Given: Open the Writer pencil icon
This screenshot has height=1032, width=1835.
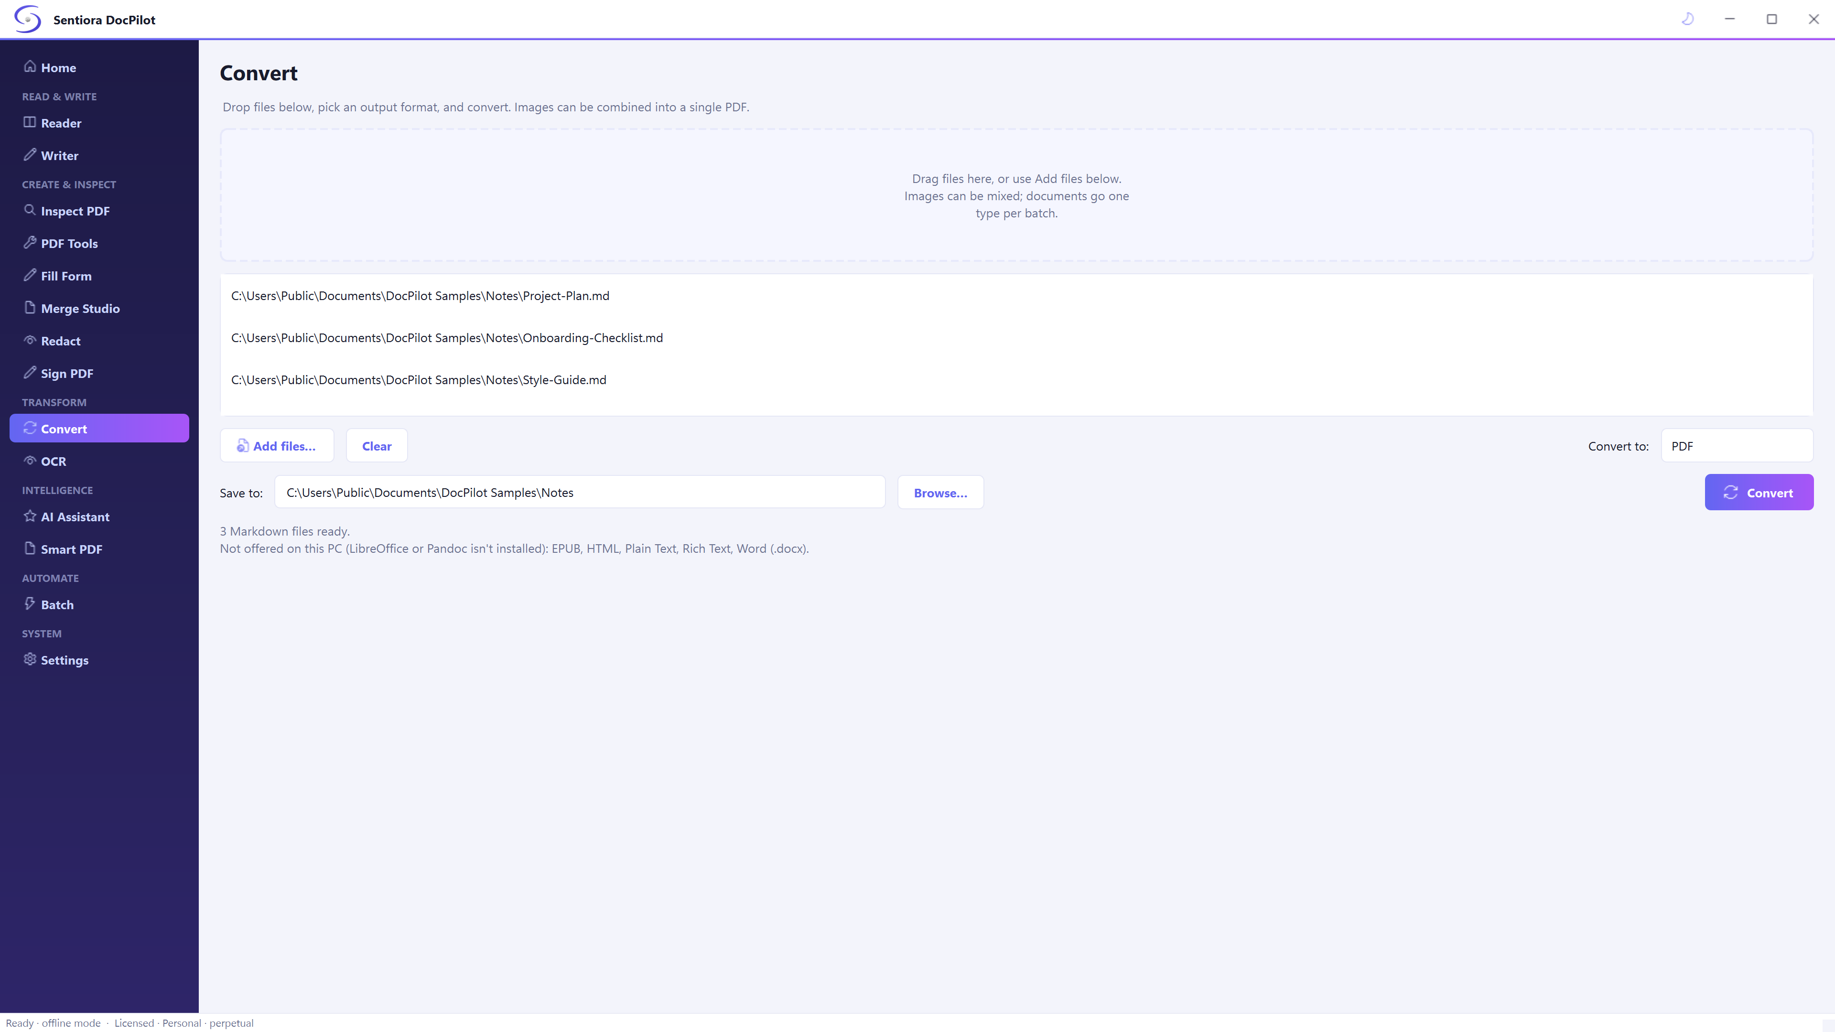Looking at the screenshot, I should [30, 154].
